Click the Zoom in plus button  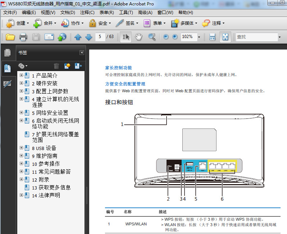[x=175, y=37]
